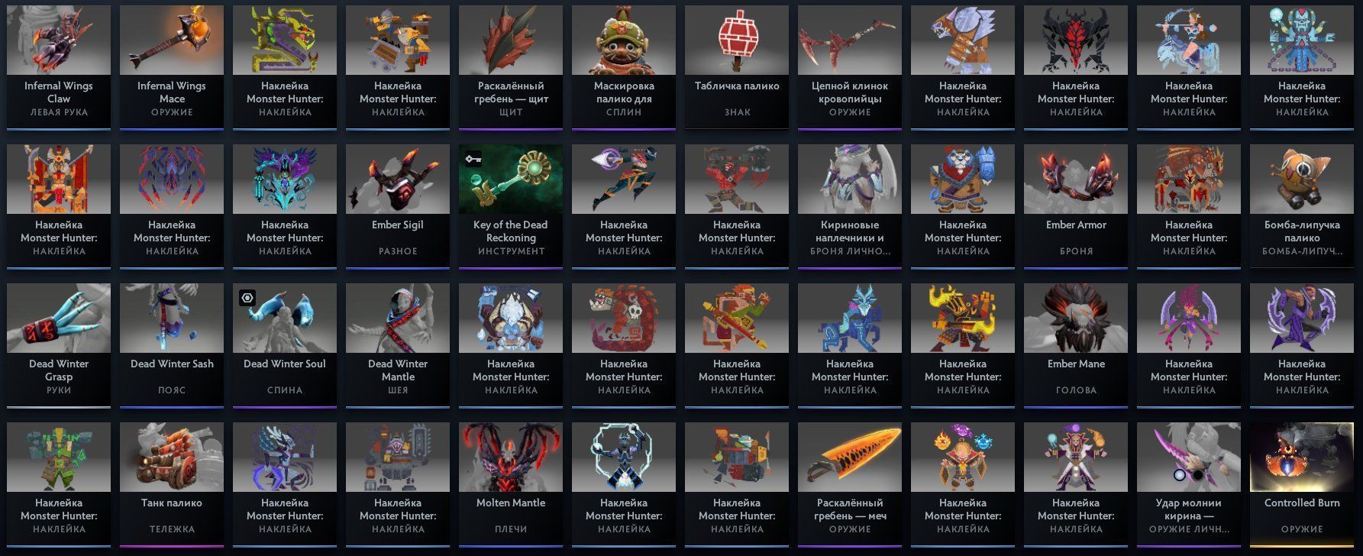Open the Кириновые наплечники armor item
Viewport: 1363px width, 556px height.
point(850,206)
